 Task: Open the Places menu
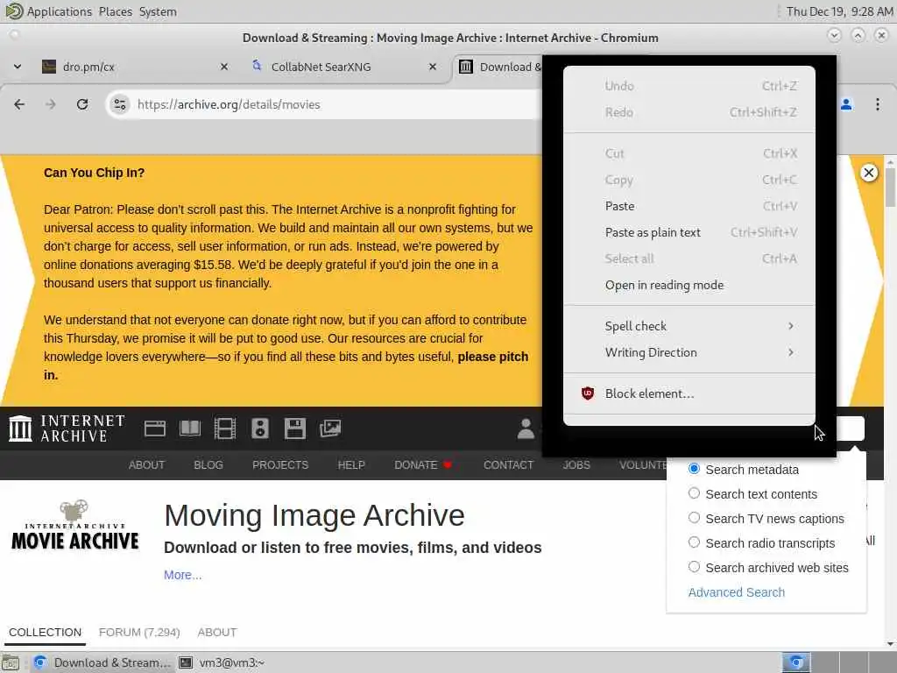tap(115, 11)
